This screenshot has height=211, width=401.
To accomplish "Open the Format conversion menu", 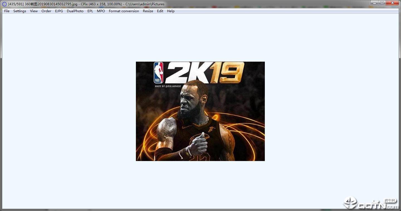I will tap(124, 11).
